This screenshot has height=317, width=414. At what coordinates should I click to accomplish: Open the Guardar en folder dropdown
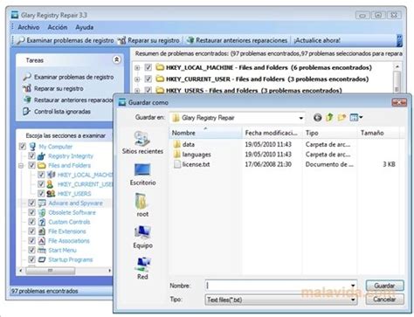click(300, 118)
